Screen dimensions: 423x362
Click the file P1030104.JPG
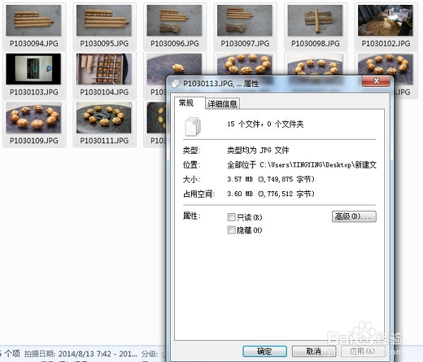pos(104,74)
